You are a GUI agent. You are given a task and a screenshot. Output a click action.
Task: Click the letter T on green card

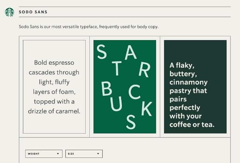point(117,68)
